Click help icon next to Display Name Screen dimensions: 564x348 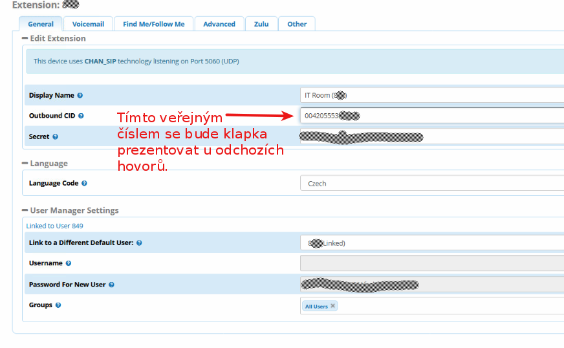point(80,96)
